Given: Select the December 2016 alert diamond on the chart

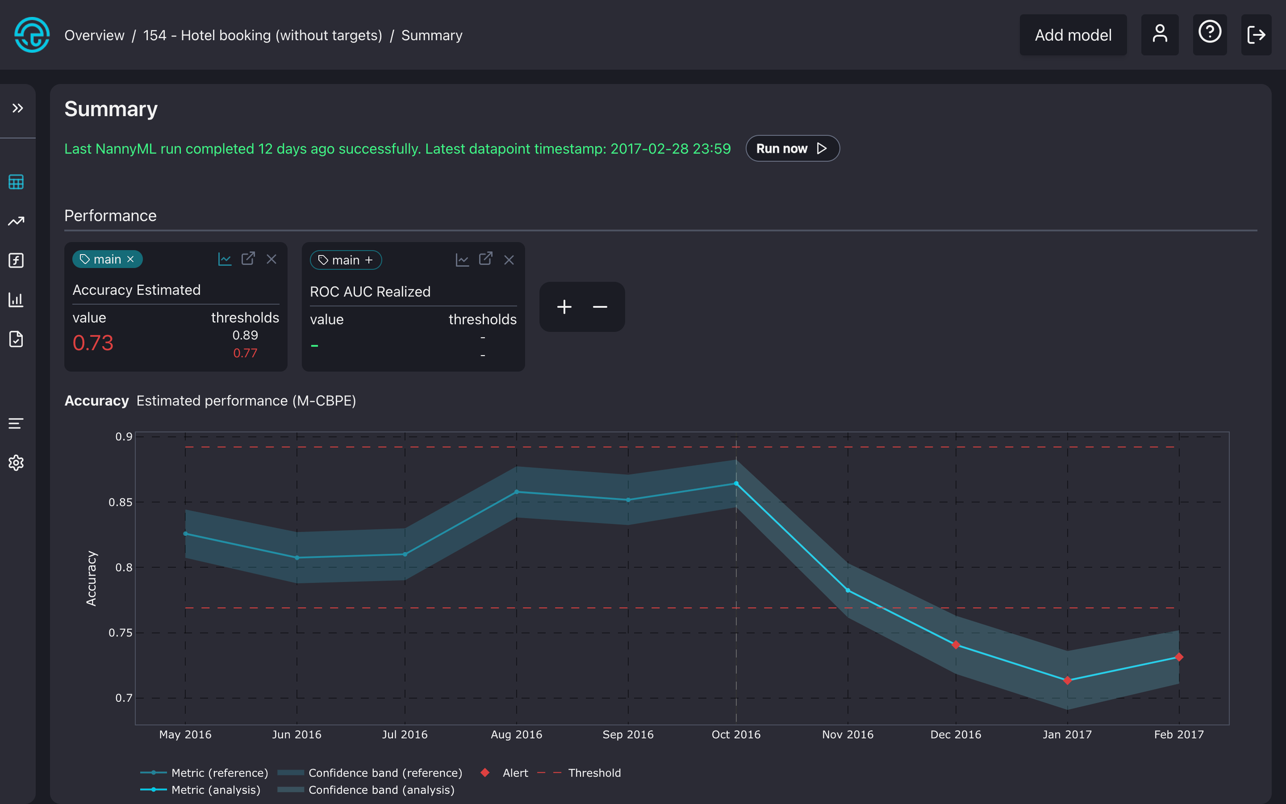Looking at the screenshot, I should point(956,644).
